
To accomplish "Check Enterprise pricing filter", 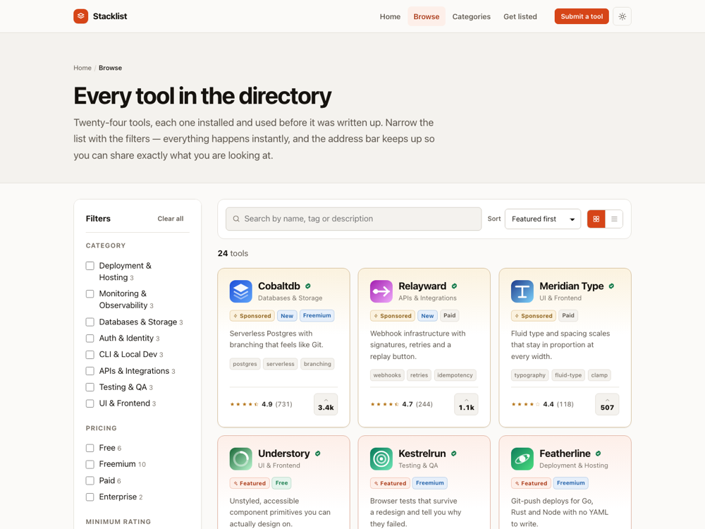I will (90, 497).
